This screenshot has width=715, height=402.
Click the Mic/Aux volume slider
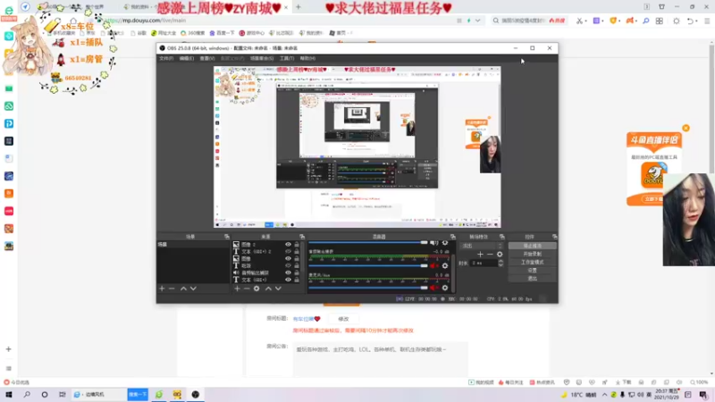(x=368, y=288)
